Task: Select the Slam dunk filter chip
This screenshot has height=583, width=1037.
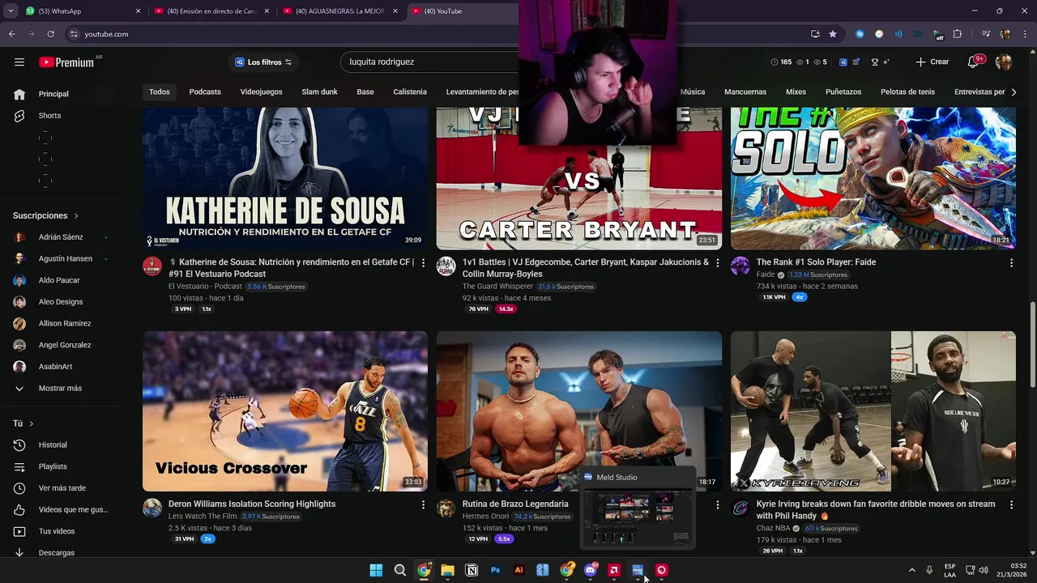Action: click(319, 92)
